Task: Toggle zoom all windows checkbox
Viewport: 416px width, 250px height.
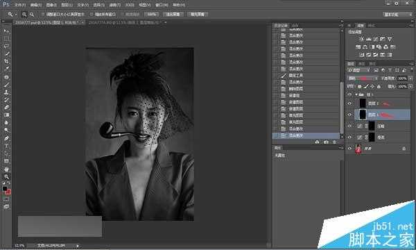Action: (x=92, y=15)
